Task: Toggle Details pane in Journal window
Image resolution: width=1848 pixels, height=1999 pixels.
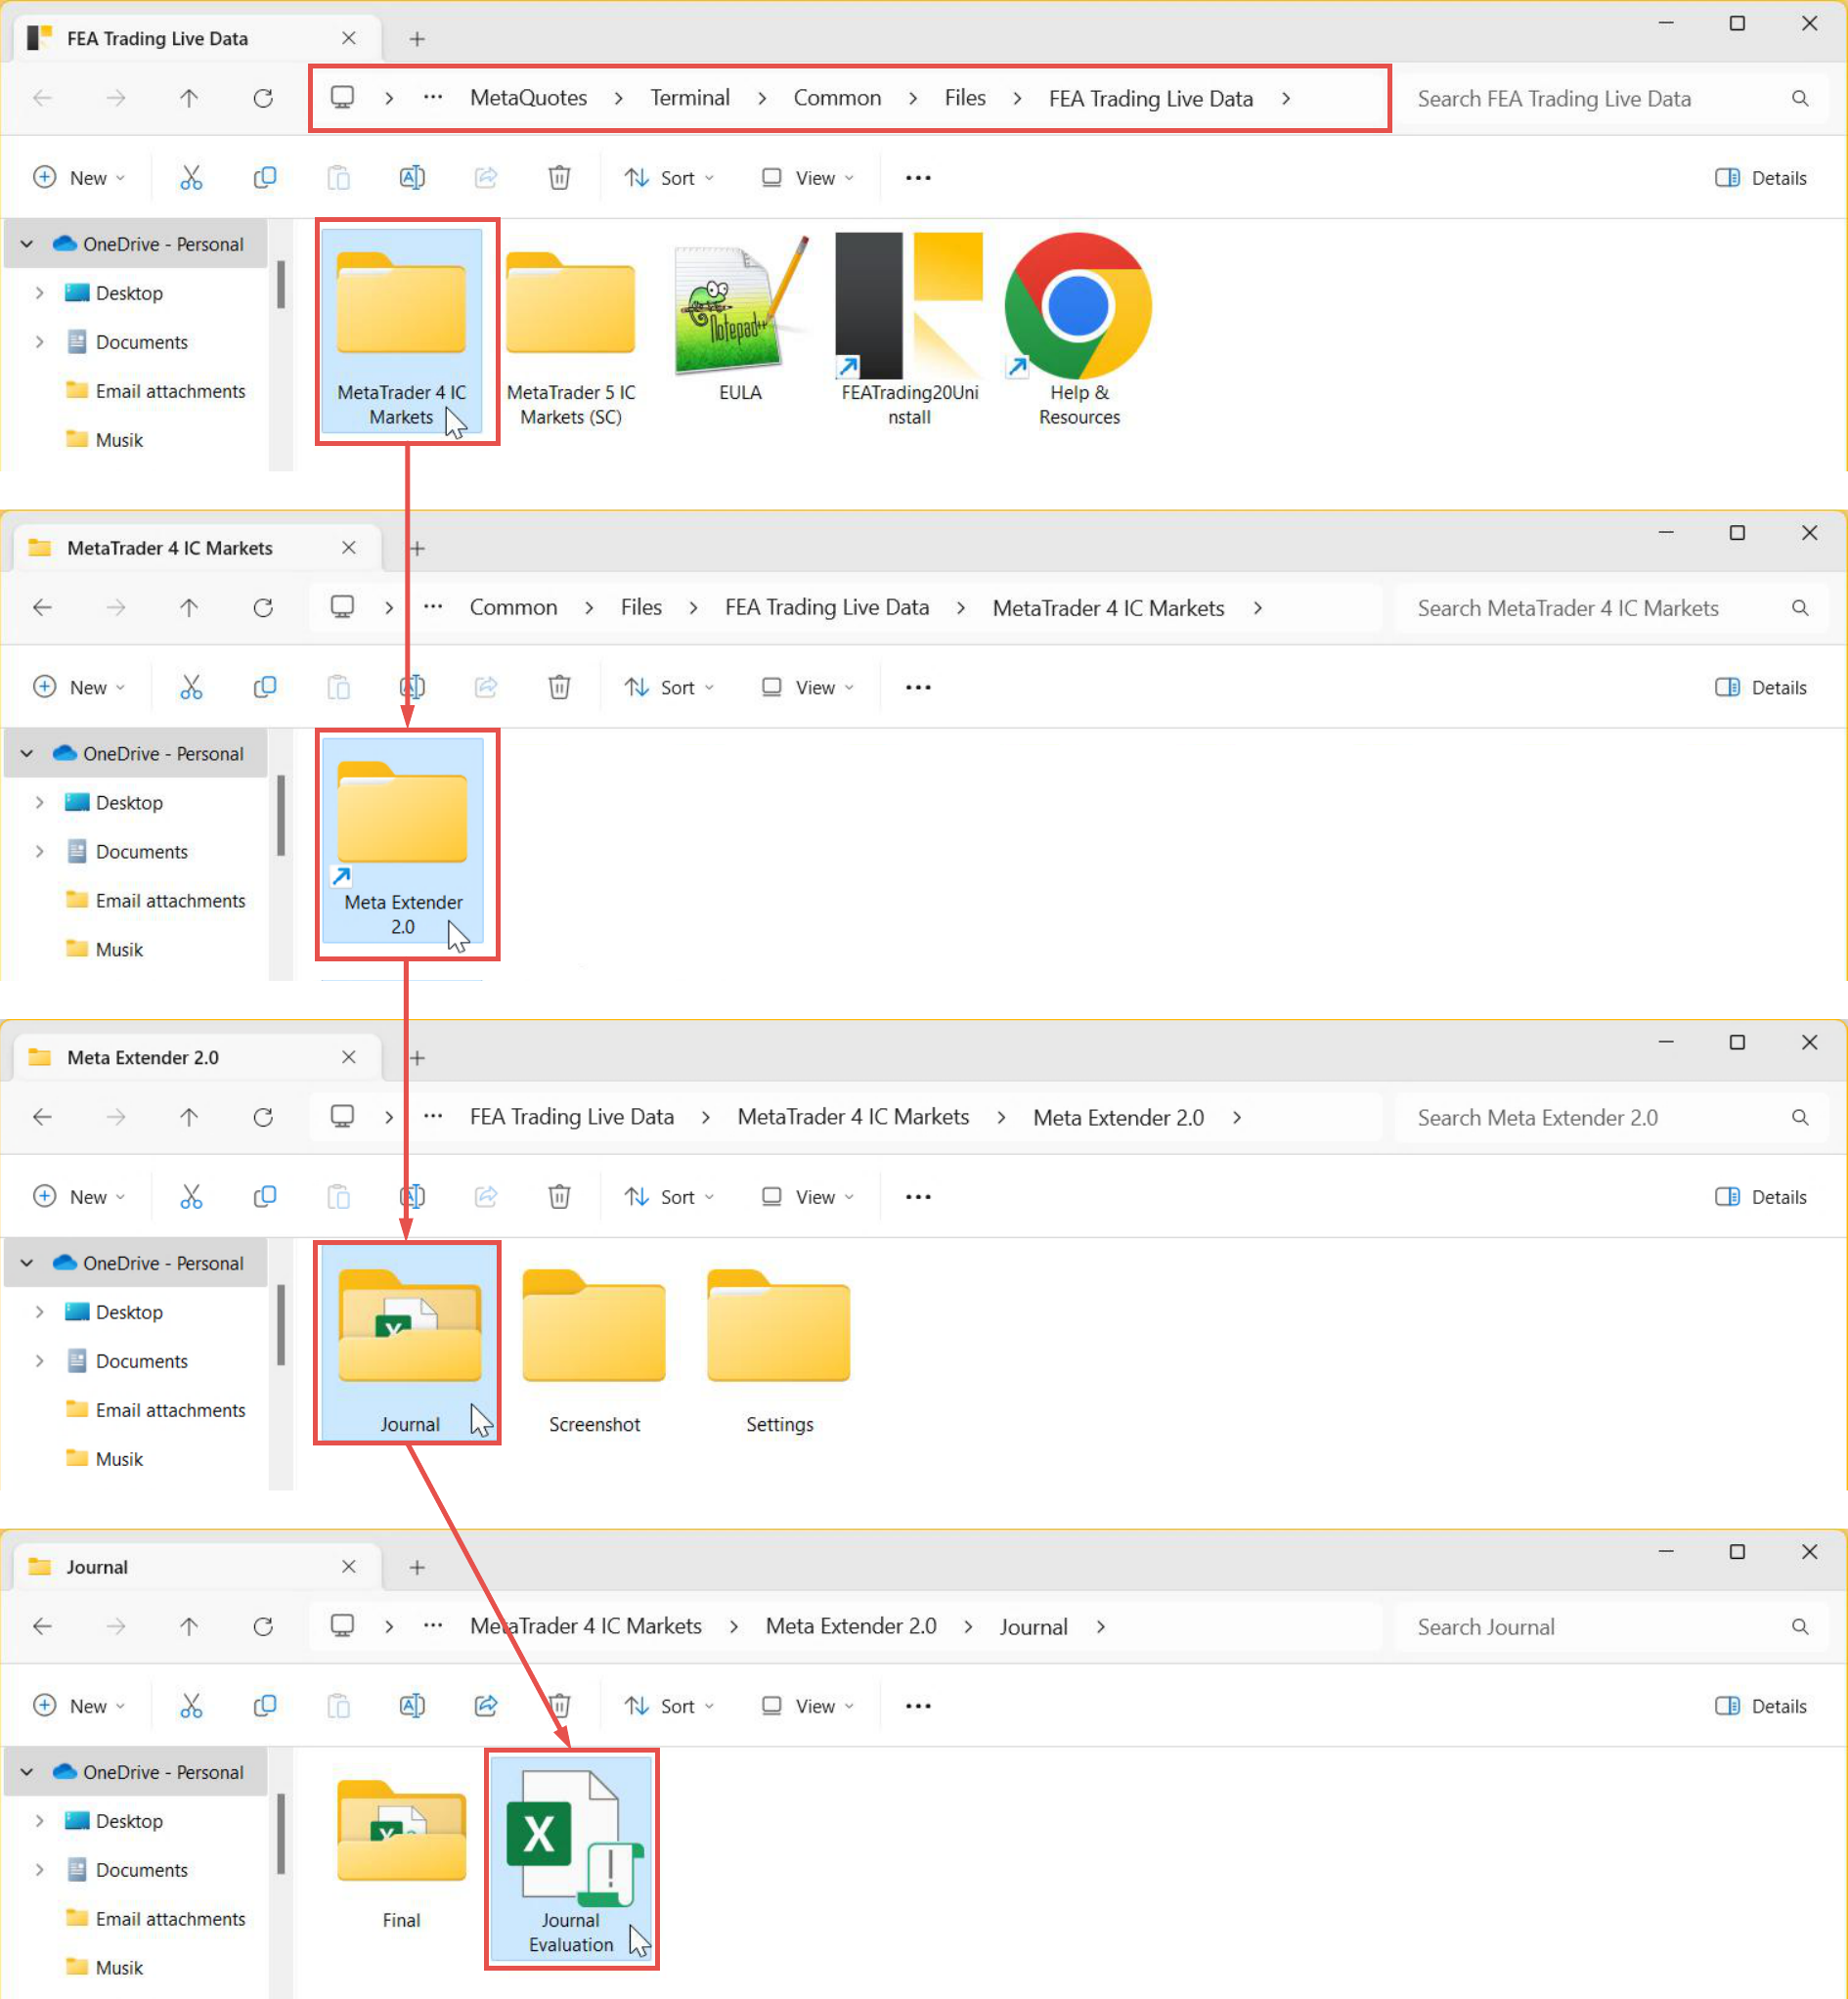Action: point(1761,1705)
